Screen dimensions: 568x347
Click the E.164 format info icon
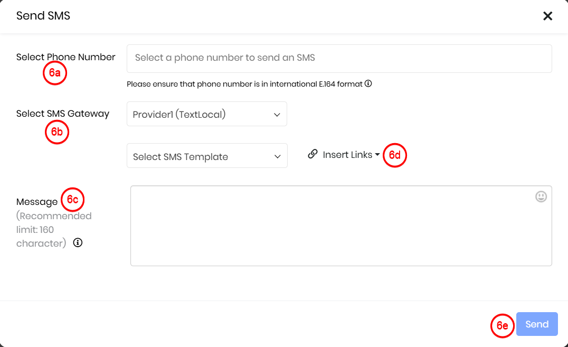[x=368, y=84]
